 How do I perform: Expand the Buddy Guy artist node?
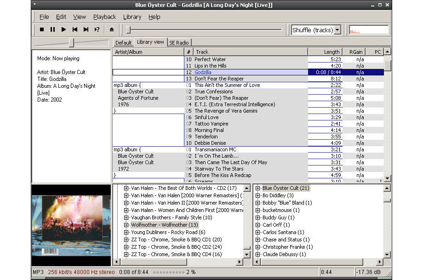coord(257,217)
